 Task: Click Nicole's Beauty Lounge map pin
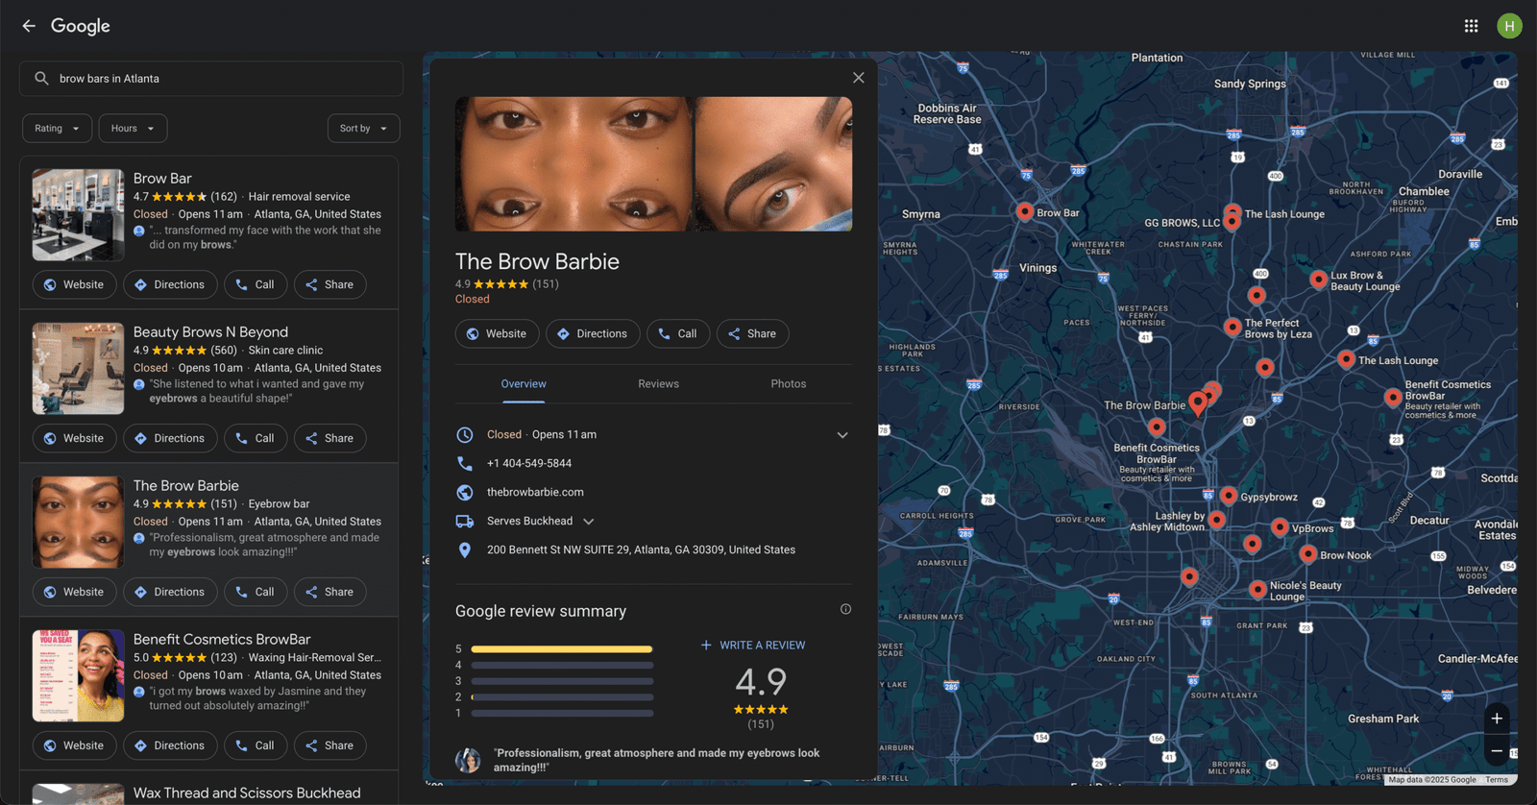[1257, 589]
